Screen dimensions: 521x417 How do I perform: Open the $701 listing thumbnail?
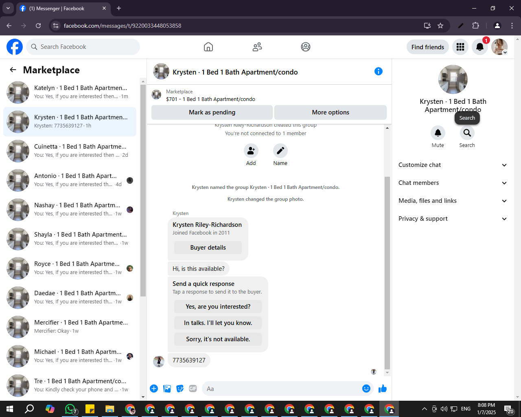(x=156, y=95)
